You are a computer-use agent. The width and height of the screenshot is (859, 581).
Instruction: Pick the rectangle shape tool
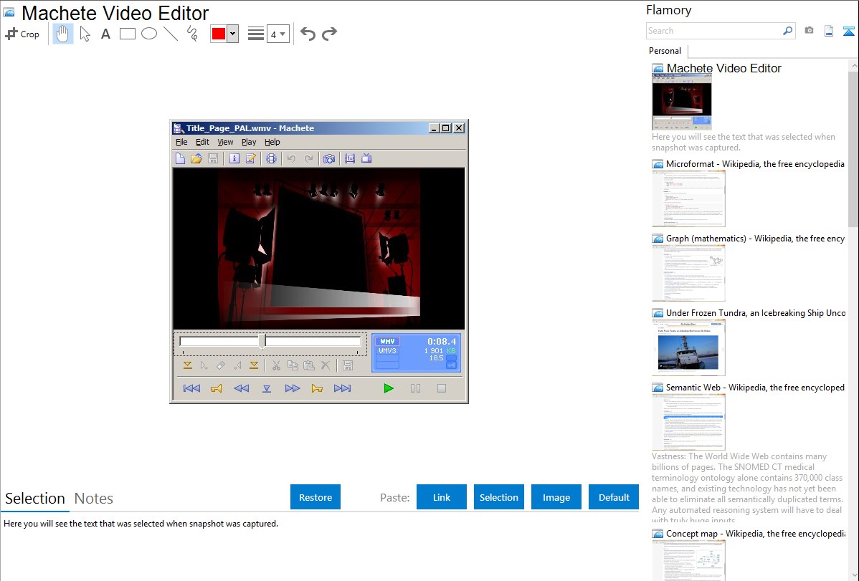coord(127,34)
